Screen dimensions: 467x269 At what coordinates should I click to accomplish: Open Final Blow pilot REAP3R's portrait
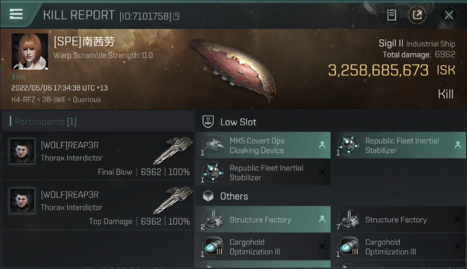pos(22,151)
